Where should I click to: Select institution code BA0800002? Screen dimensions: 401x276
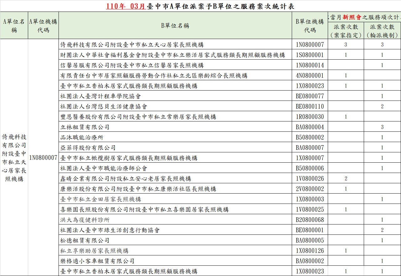[x=310, y=261]
